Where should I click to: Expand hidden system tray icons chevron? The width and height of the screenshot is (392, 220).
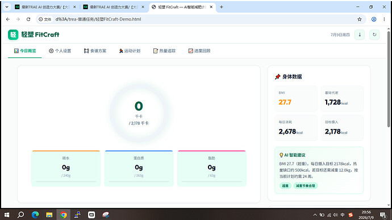tap(315, 215)
